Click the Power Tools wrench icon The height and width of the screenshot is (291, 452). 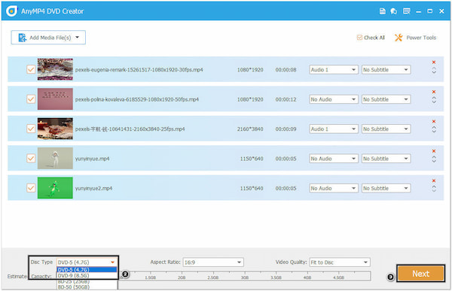point(399,38)
